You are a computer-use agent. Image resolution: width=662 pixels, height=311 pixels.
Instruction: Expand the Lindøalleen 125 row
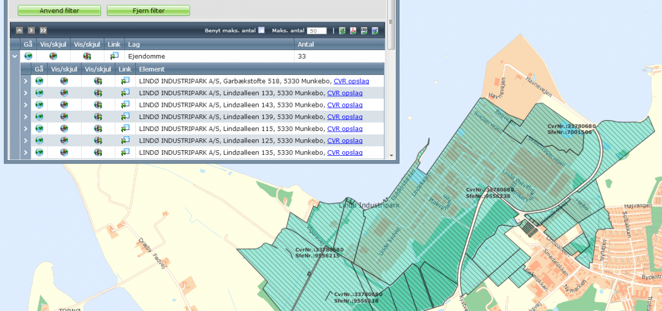[25, 140]
